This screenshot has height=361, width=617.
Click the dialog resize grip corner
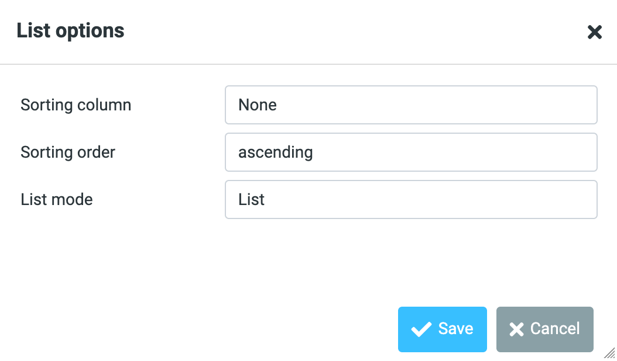point(609,352)
